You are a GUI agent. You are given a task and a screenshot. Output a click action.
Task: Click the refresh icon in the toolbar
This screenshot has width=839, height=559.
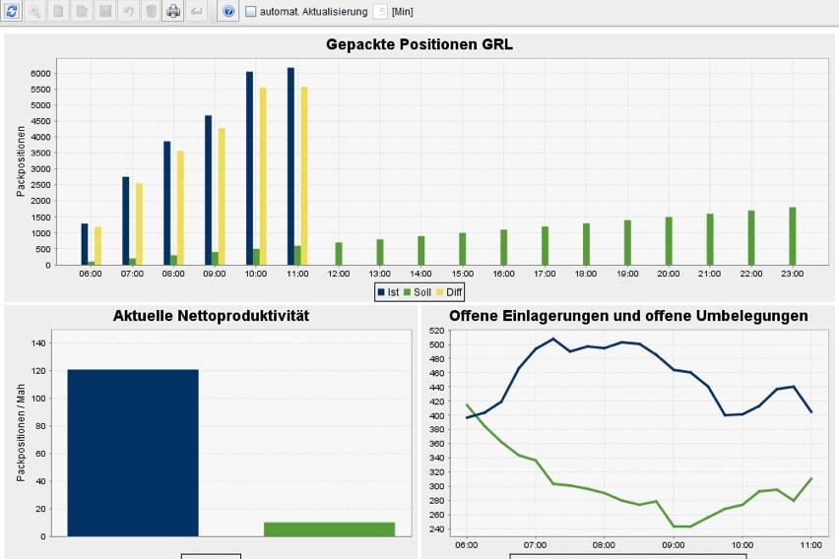pos(11,12)
